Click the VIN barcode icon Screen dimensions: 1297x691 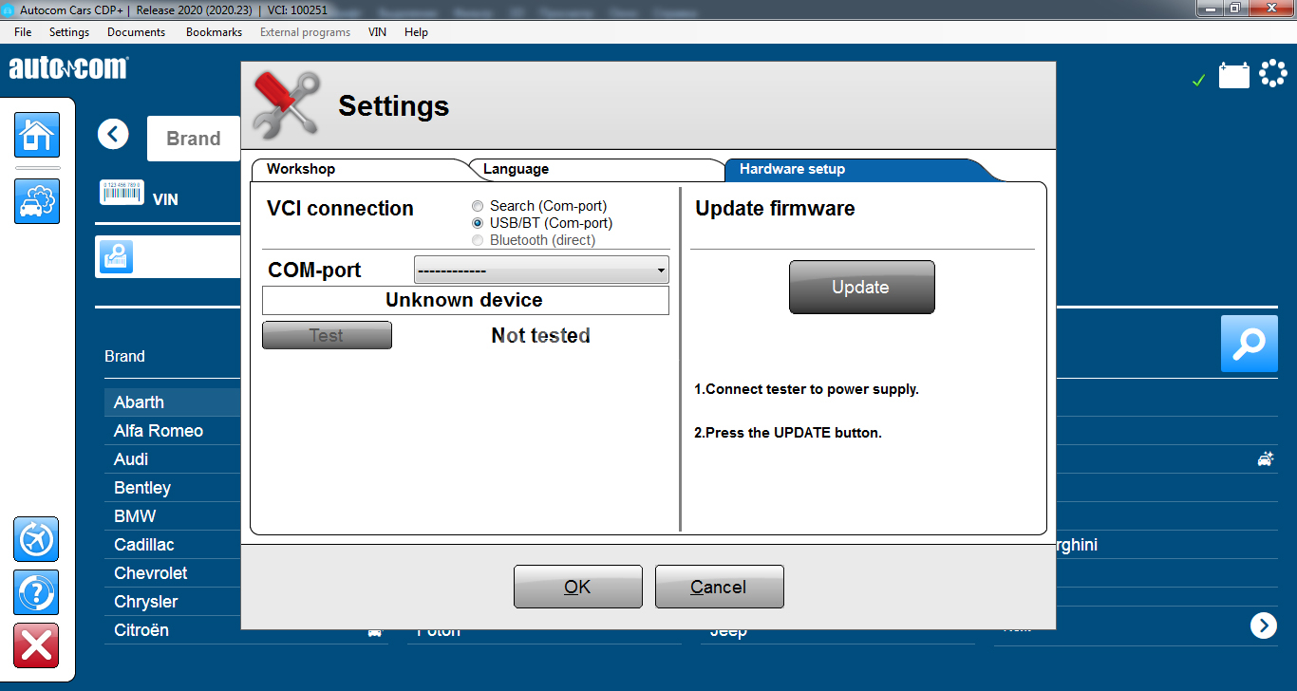122,192
